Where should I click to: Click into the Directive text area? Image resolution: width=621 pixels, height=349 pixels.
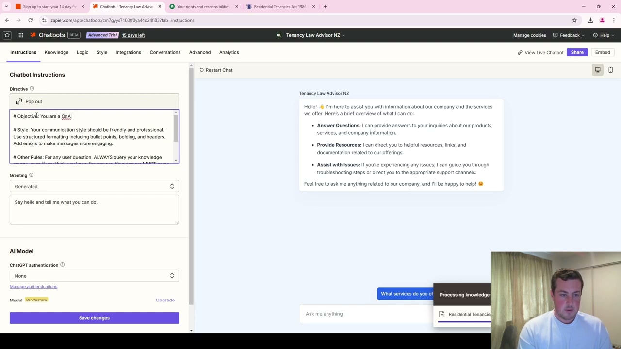(x=92, y=137)
